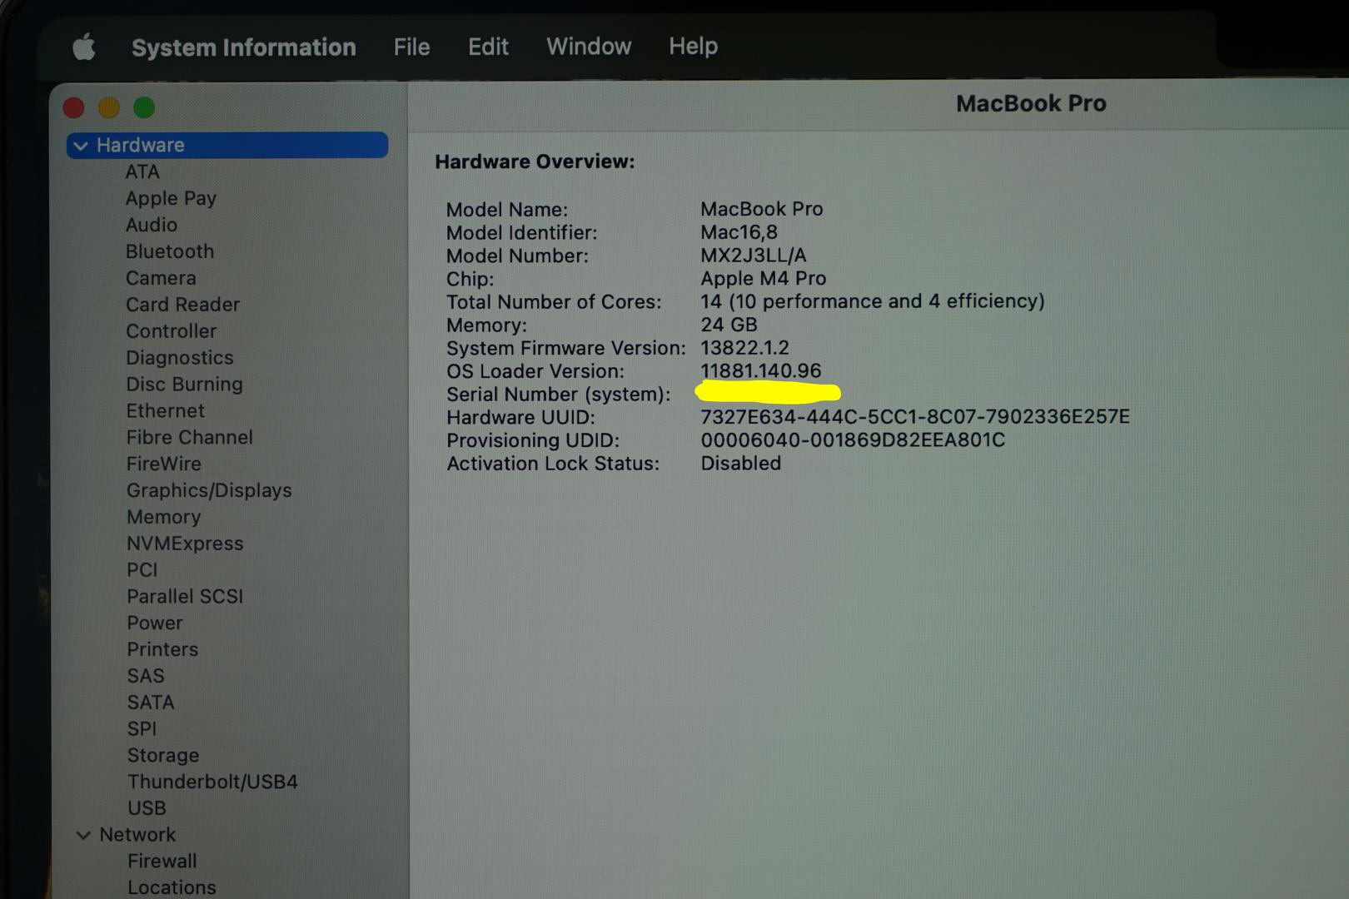Viewport: 1349px width, 899px height.
Task: Select Power in the sidebar
Action: (155, 623)
